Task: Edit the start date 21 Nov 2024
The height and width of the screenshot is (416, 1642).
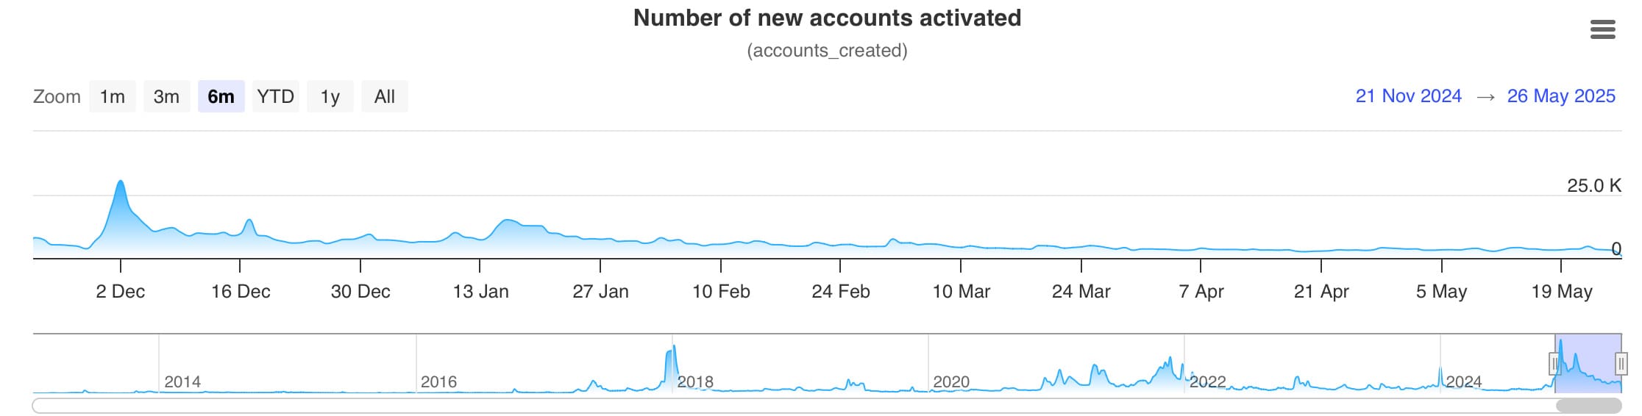Action: pyautogui.click(x=1408, y=96)
